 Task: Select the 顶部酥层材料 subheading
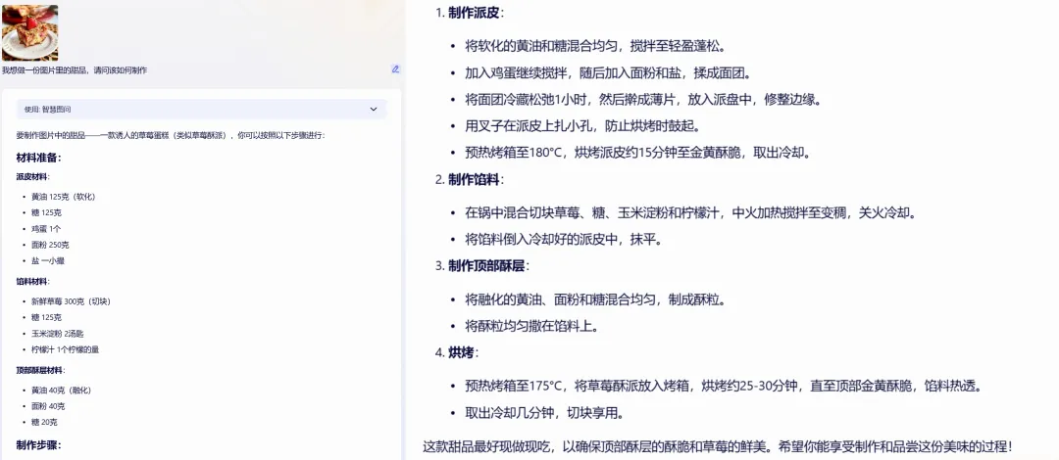click(42, 370)
